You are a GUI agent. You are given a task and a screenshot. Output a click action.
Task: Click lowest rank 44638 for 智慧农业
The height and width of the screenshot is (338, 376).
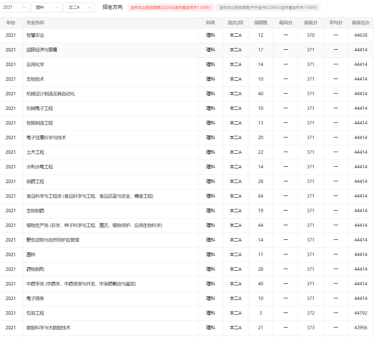coord(361,35)
